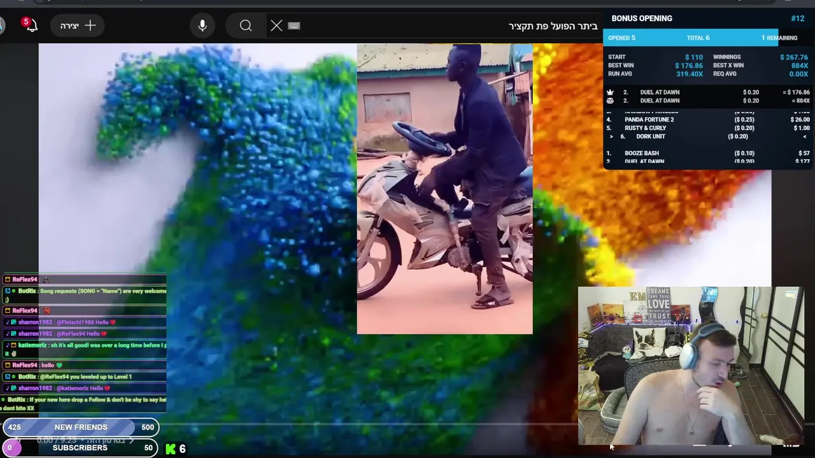The width and height of the screenshot is (815, 458).
Task: Select the DORK UNIT current row
Action: 707,136
